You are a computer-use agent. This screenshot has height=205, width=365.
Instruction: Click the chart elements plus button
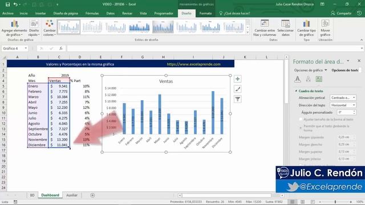coord(237,79)
